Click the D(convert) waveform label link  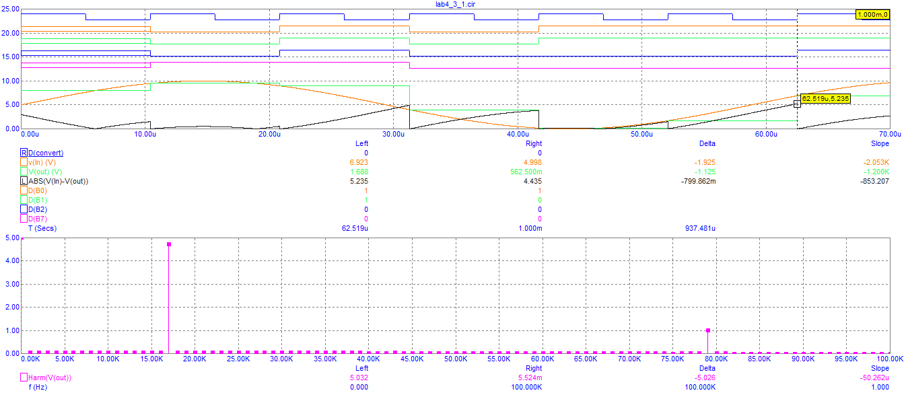pos(46,153)
